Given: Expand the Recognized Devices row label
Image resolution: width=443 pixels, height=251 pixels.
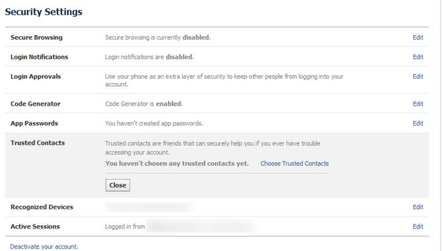Looking at the screenshot, I should 42,207.
